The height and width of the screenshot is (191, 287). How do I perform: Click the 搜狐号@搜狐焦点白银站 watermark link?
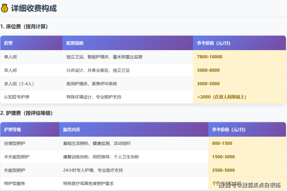tap(250, 184)
